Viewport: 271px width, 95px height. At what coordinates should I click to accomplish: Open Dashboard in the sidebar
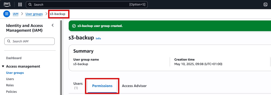pyautogui.click(x=14, y=58)
